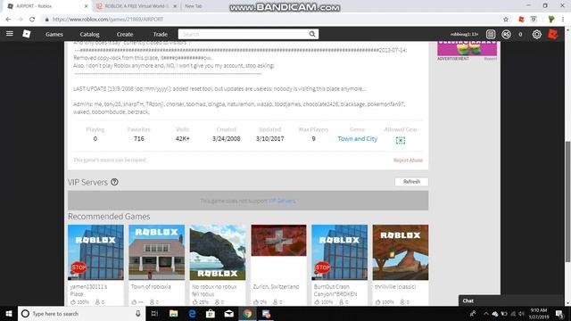Open Town of robloxia game thumbnail
The width and height of the screenshot is (571, 321).
(157, 252)
